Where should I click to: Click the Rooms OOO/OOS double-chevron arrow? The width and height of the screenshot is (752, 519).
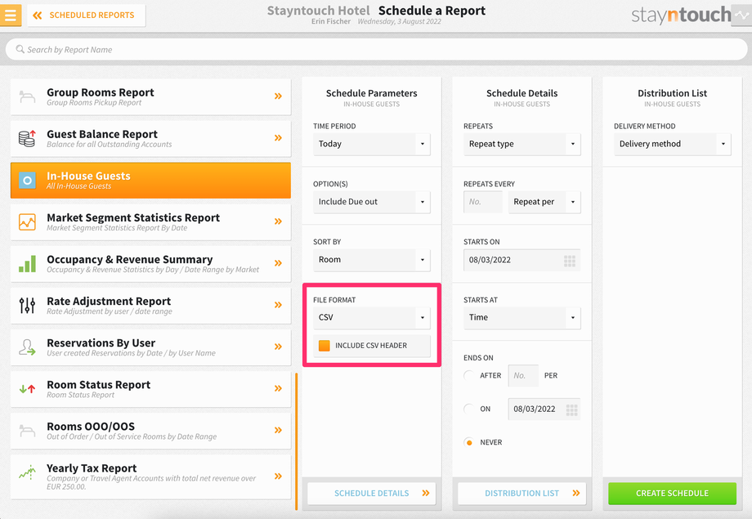278,430
